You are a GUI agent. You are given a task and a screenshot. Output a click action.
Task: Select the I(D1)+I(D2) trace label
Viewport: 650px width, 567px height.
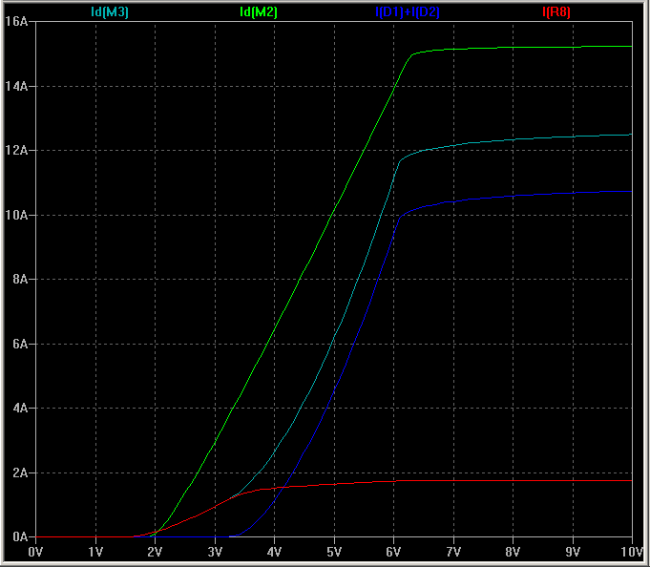pyautogui.click(x=407, y=12)
